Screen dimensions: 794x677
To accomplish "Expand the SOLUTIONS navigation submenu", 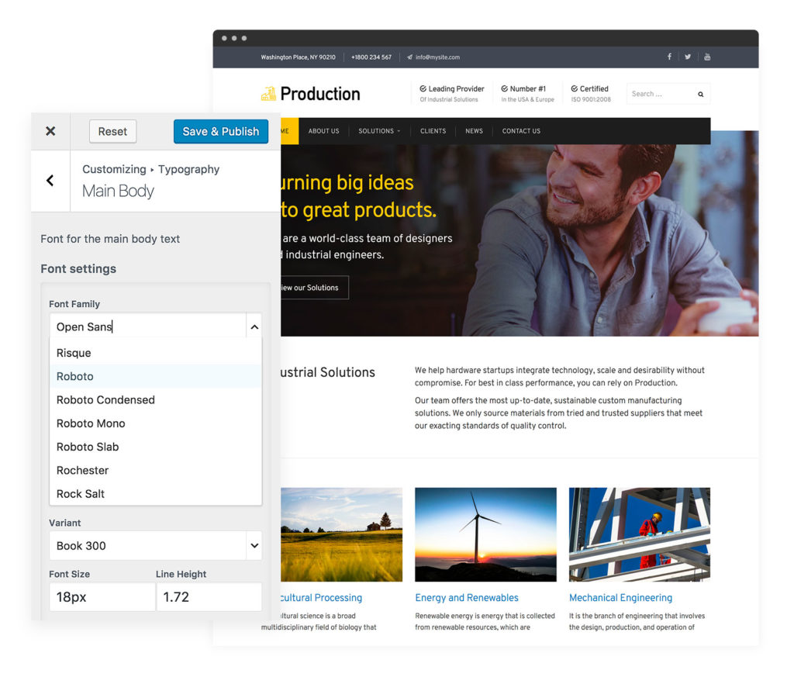I will pyautogui.click(x=379, y=131).
